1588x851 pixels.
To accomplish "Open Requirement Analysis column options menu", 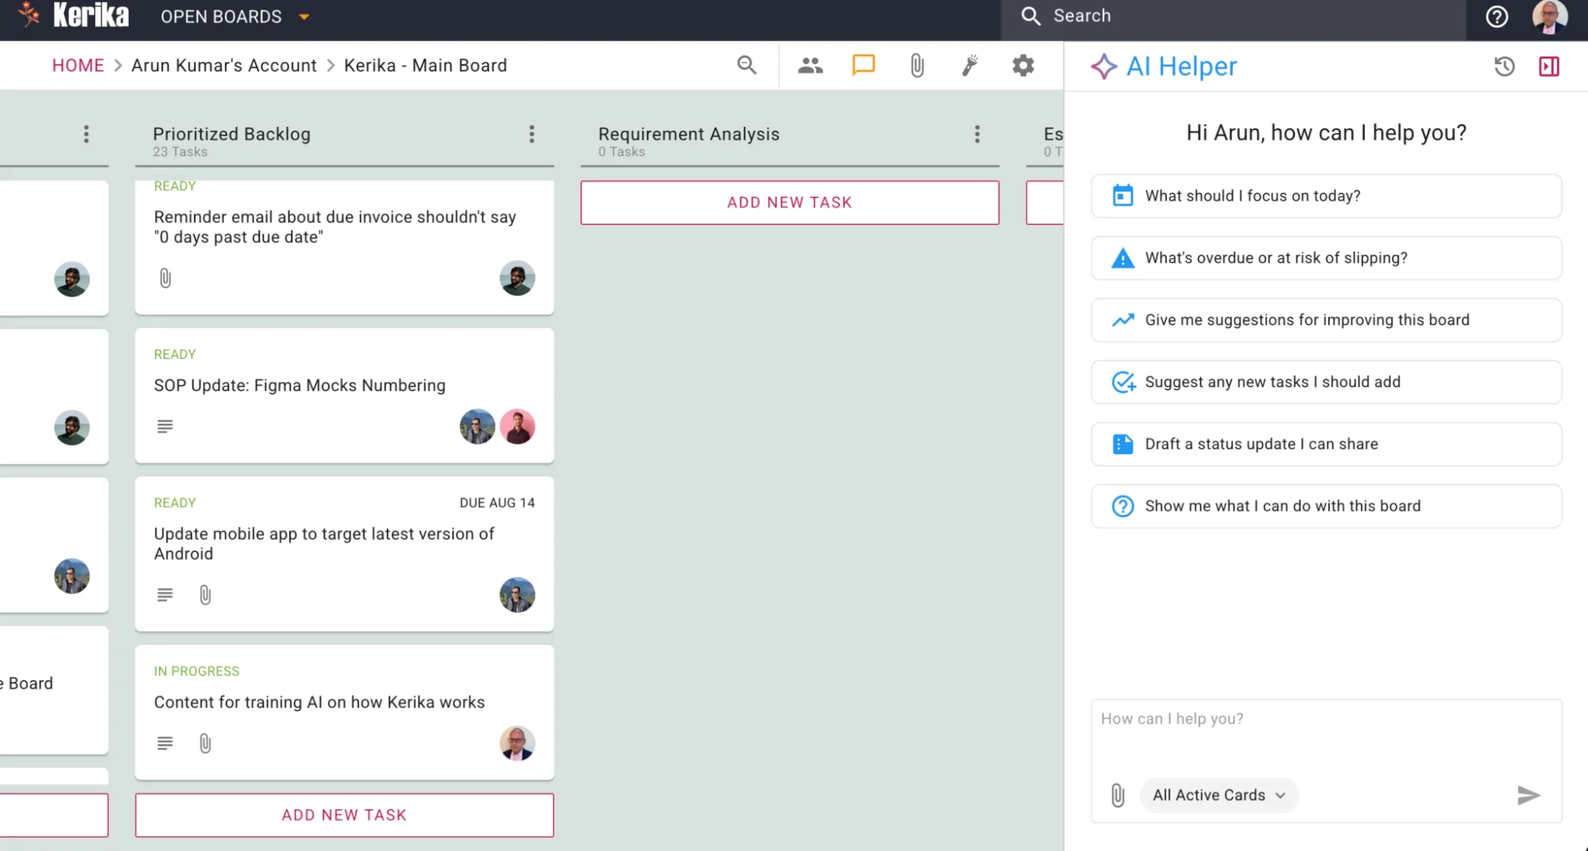I will (x=977, y=134).
